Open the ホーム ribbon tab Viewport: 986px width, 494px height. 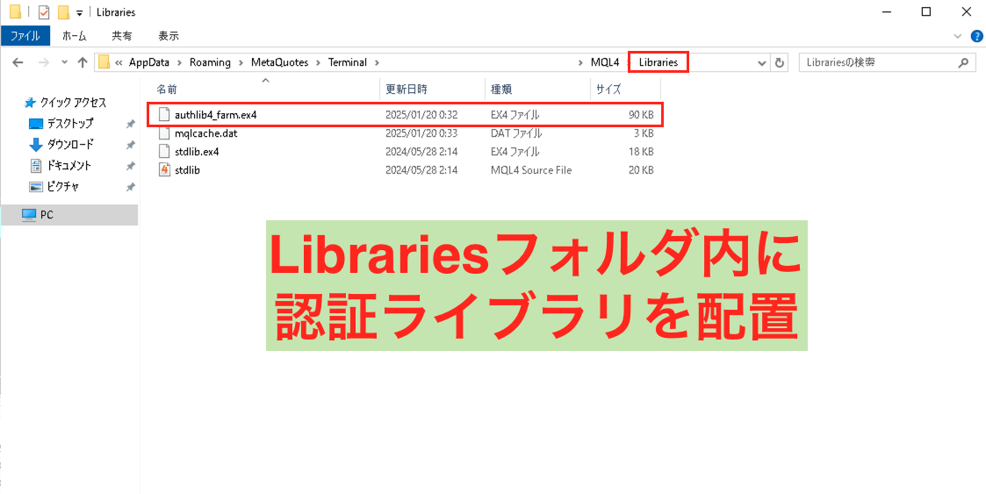(75, 37)
